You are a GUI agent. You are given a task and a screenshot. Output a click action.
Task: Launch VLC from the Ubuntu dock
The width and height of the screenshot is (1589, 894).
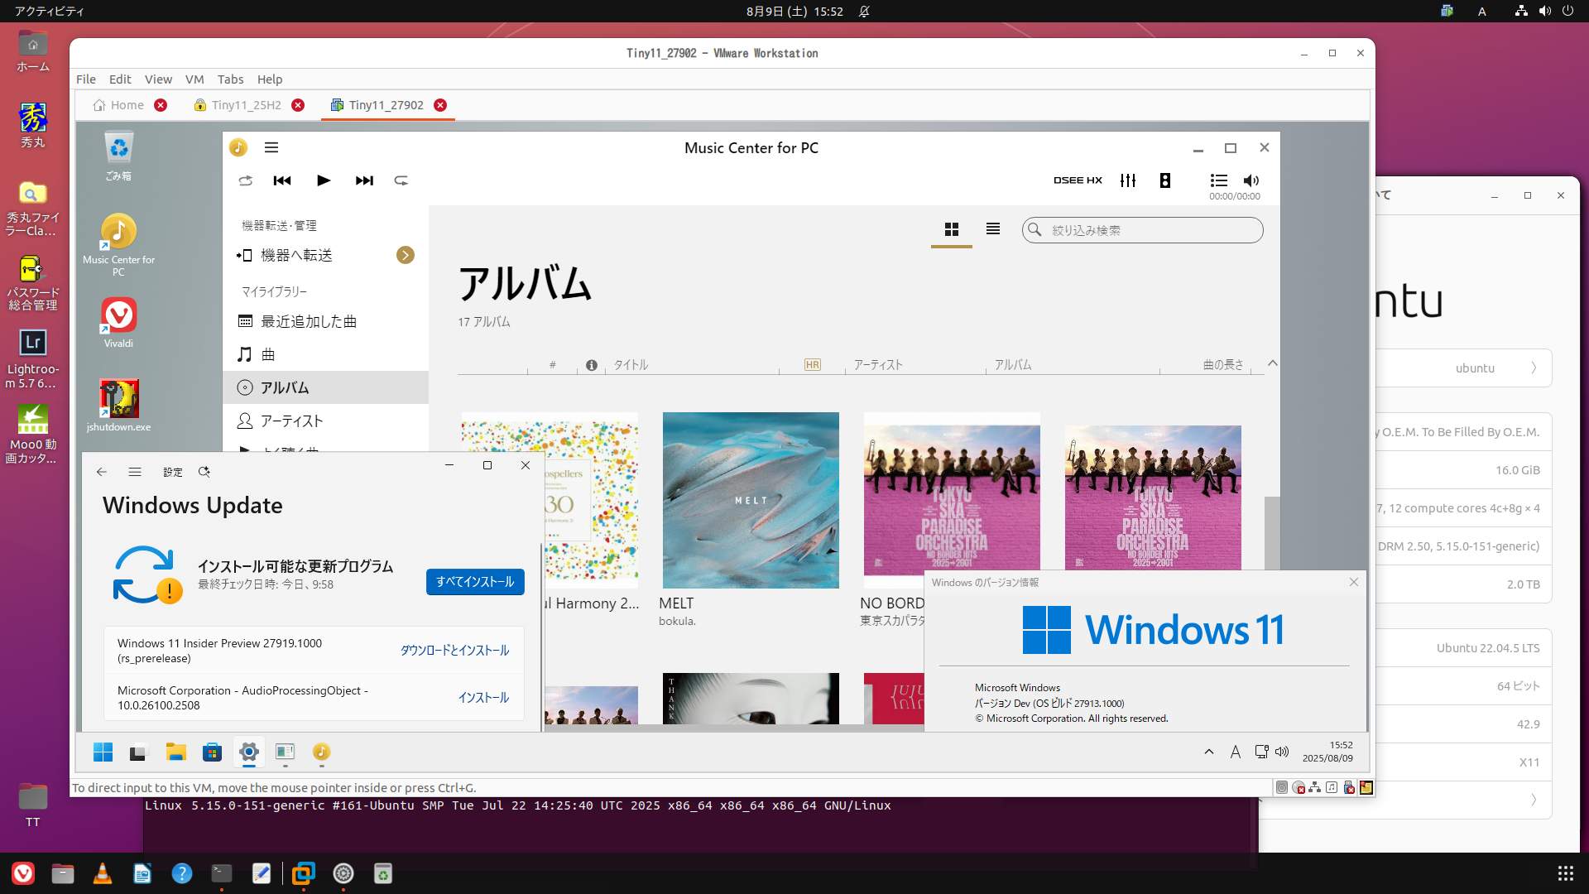[103, 873]
